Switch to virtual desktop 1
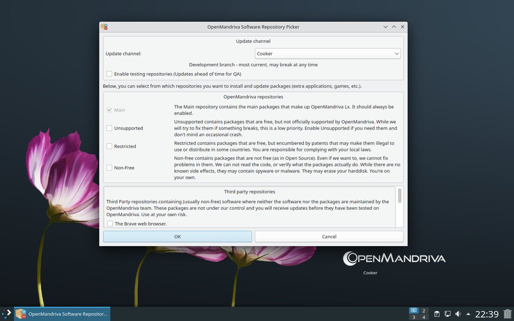 (x=414, y=310)
